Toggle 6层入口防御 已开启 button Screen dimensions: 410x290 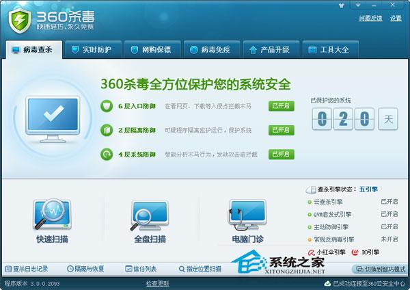(x=281, y=106)
